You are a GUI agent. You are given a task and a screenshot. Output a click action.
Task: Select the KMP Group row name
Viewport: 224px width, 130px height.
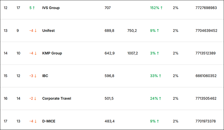52,53
